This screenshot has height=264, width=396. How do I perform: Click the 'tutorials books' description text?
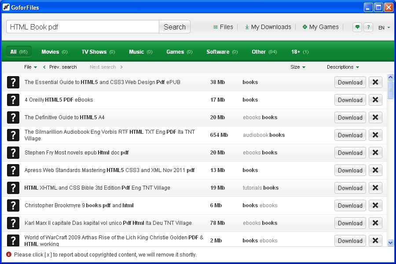[260, 188]
